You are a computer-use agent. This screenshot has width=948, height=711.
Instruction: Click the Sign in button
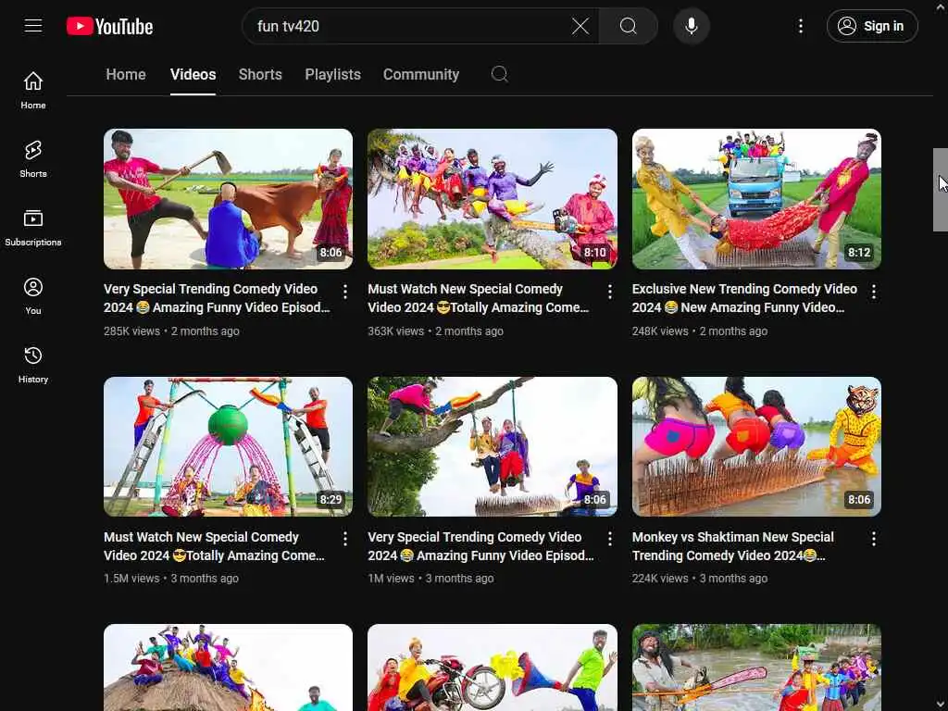pyautogui.click(x=872, y=26)
